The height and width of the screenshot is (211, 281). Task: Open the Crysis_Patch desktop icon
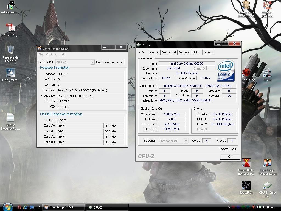10,75
